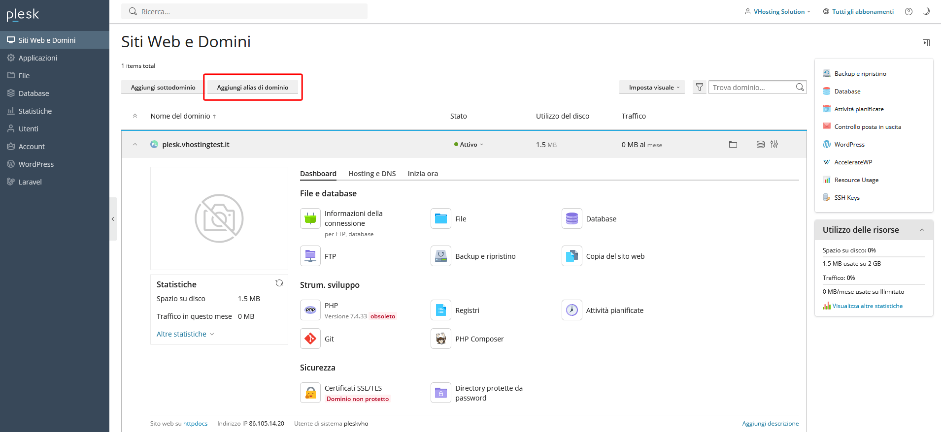Open Laravel in the sidebar
The image size is (941, 432).
click(x=55, y=182)
